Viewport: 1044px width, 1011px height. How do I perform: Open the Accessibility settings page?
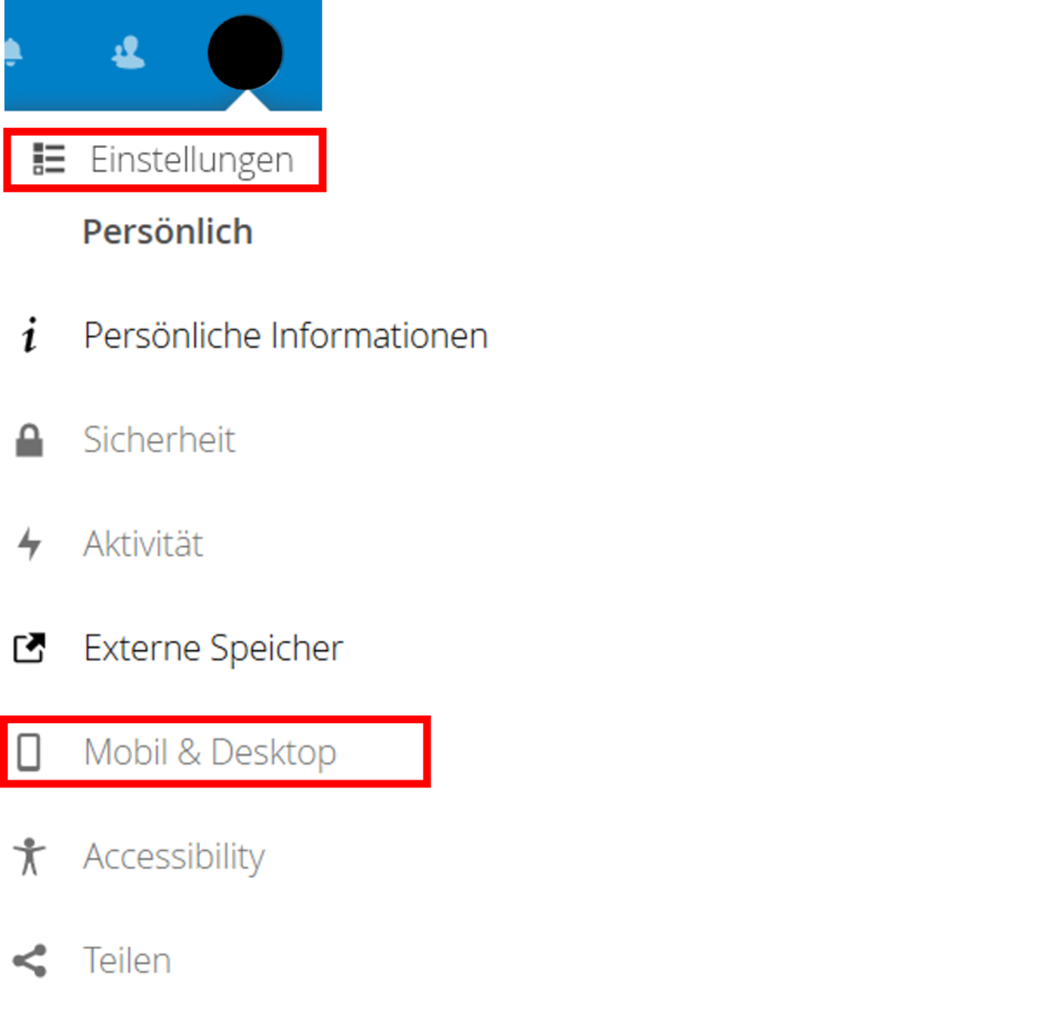click(x=174, y=857)
